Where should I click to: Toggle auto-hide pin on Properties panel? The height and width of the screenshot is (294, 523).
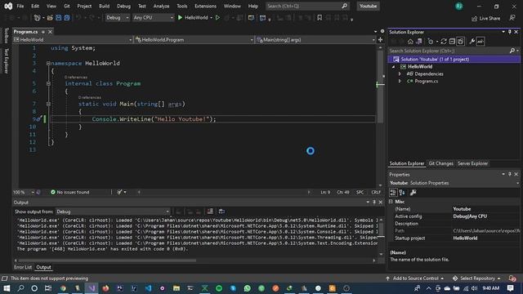[510, 174]
